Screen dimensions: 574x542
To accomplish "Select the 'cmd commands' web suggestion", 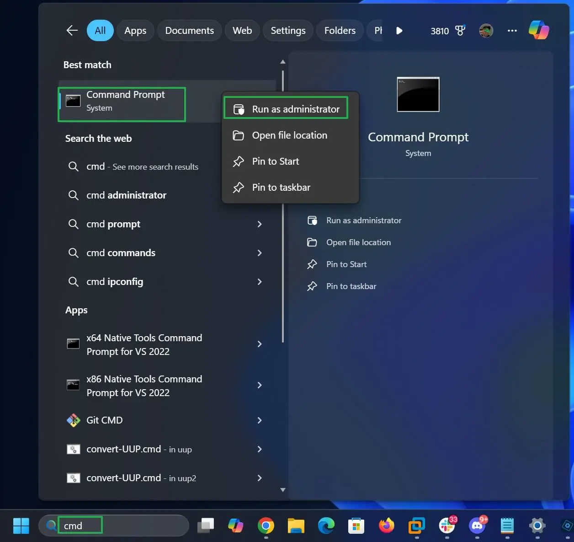I will click(x=121, y=253).
